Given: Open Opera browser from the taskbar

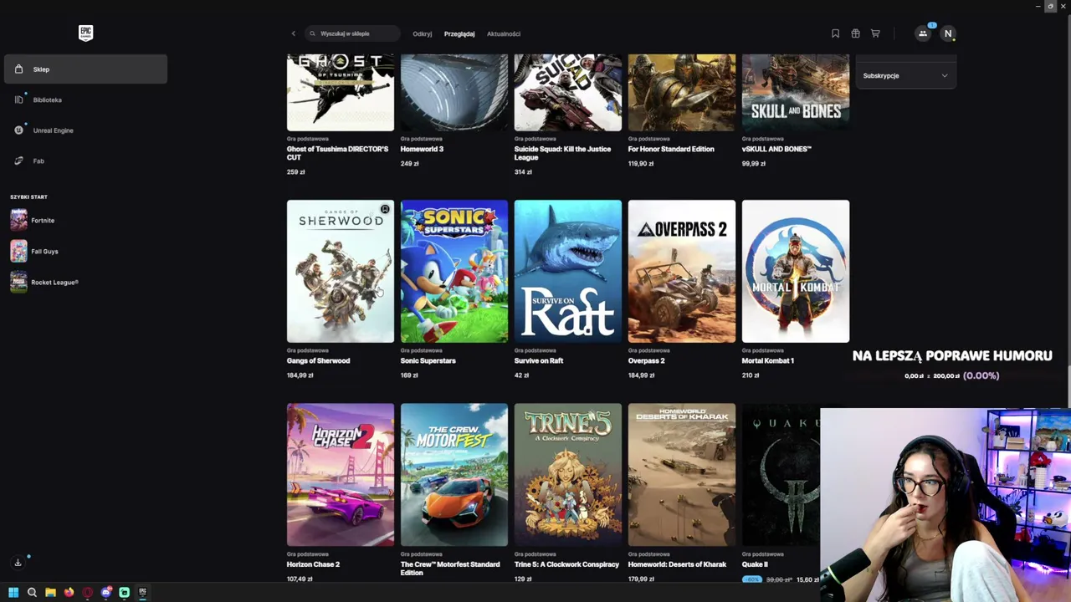Looking at the screenshot, I should pyautogui.click(x=87, y=592).
